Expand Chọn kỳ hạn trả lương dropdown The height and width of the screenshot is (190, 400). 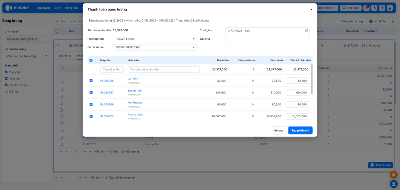click(27, 56)
